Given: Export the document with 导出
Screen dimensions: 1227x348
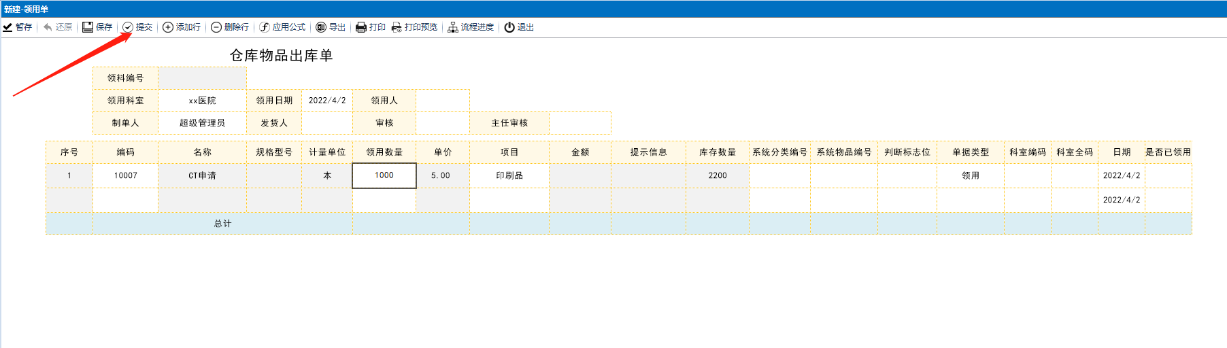Looking at the screenshot, I should pyautogui.click(x=331, y=27).
